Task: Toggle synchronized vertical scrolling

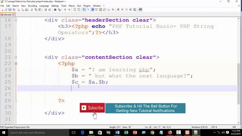Action: (74, 9)
